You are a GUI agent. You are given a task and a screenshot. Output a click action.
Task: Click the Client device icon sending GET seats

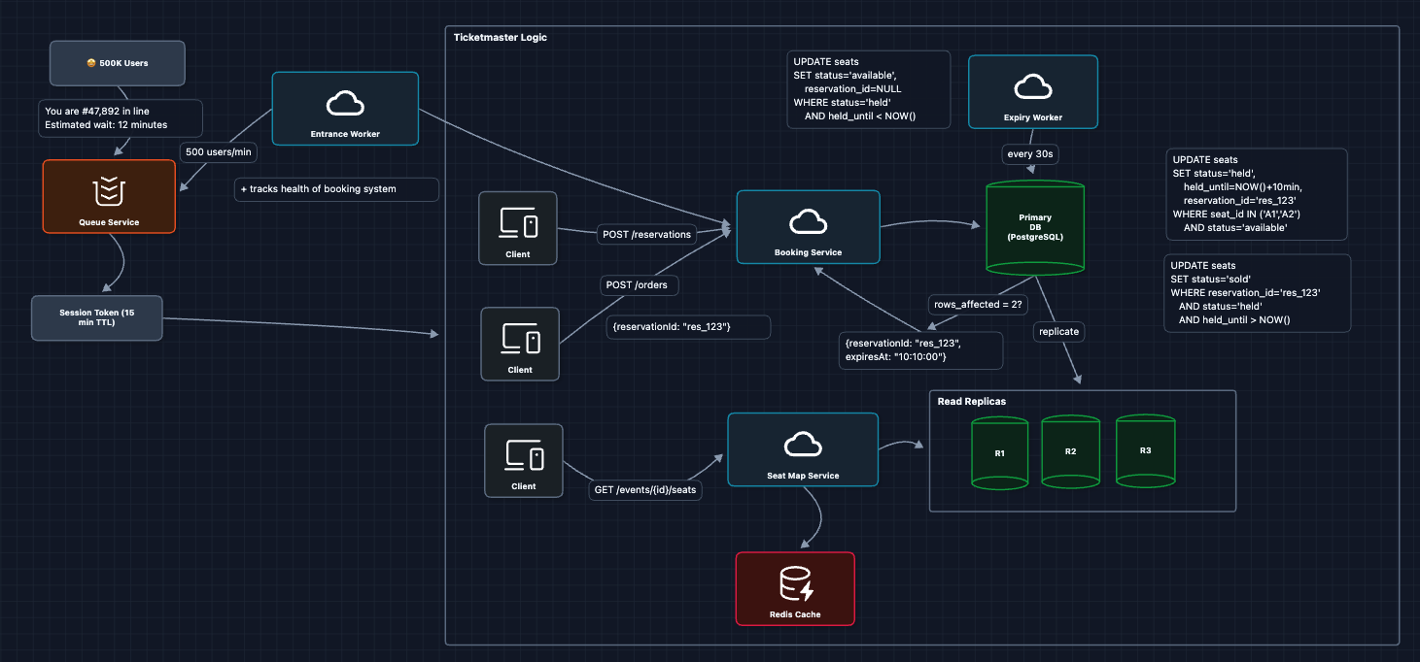pos(523,455)
